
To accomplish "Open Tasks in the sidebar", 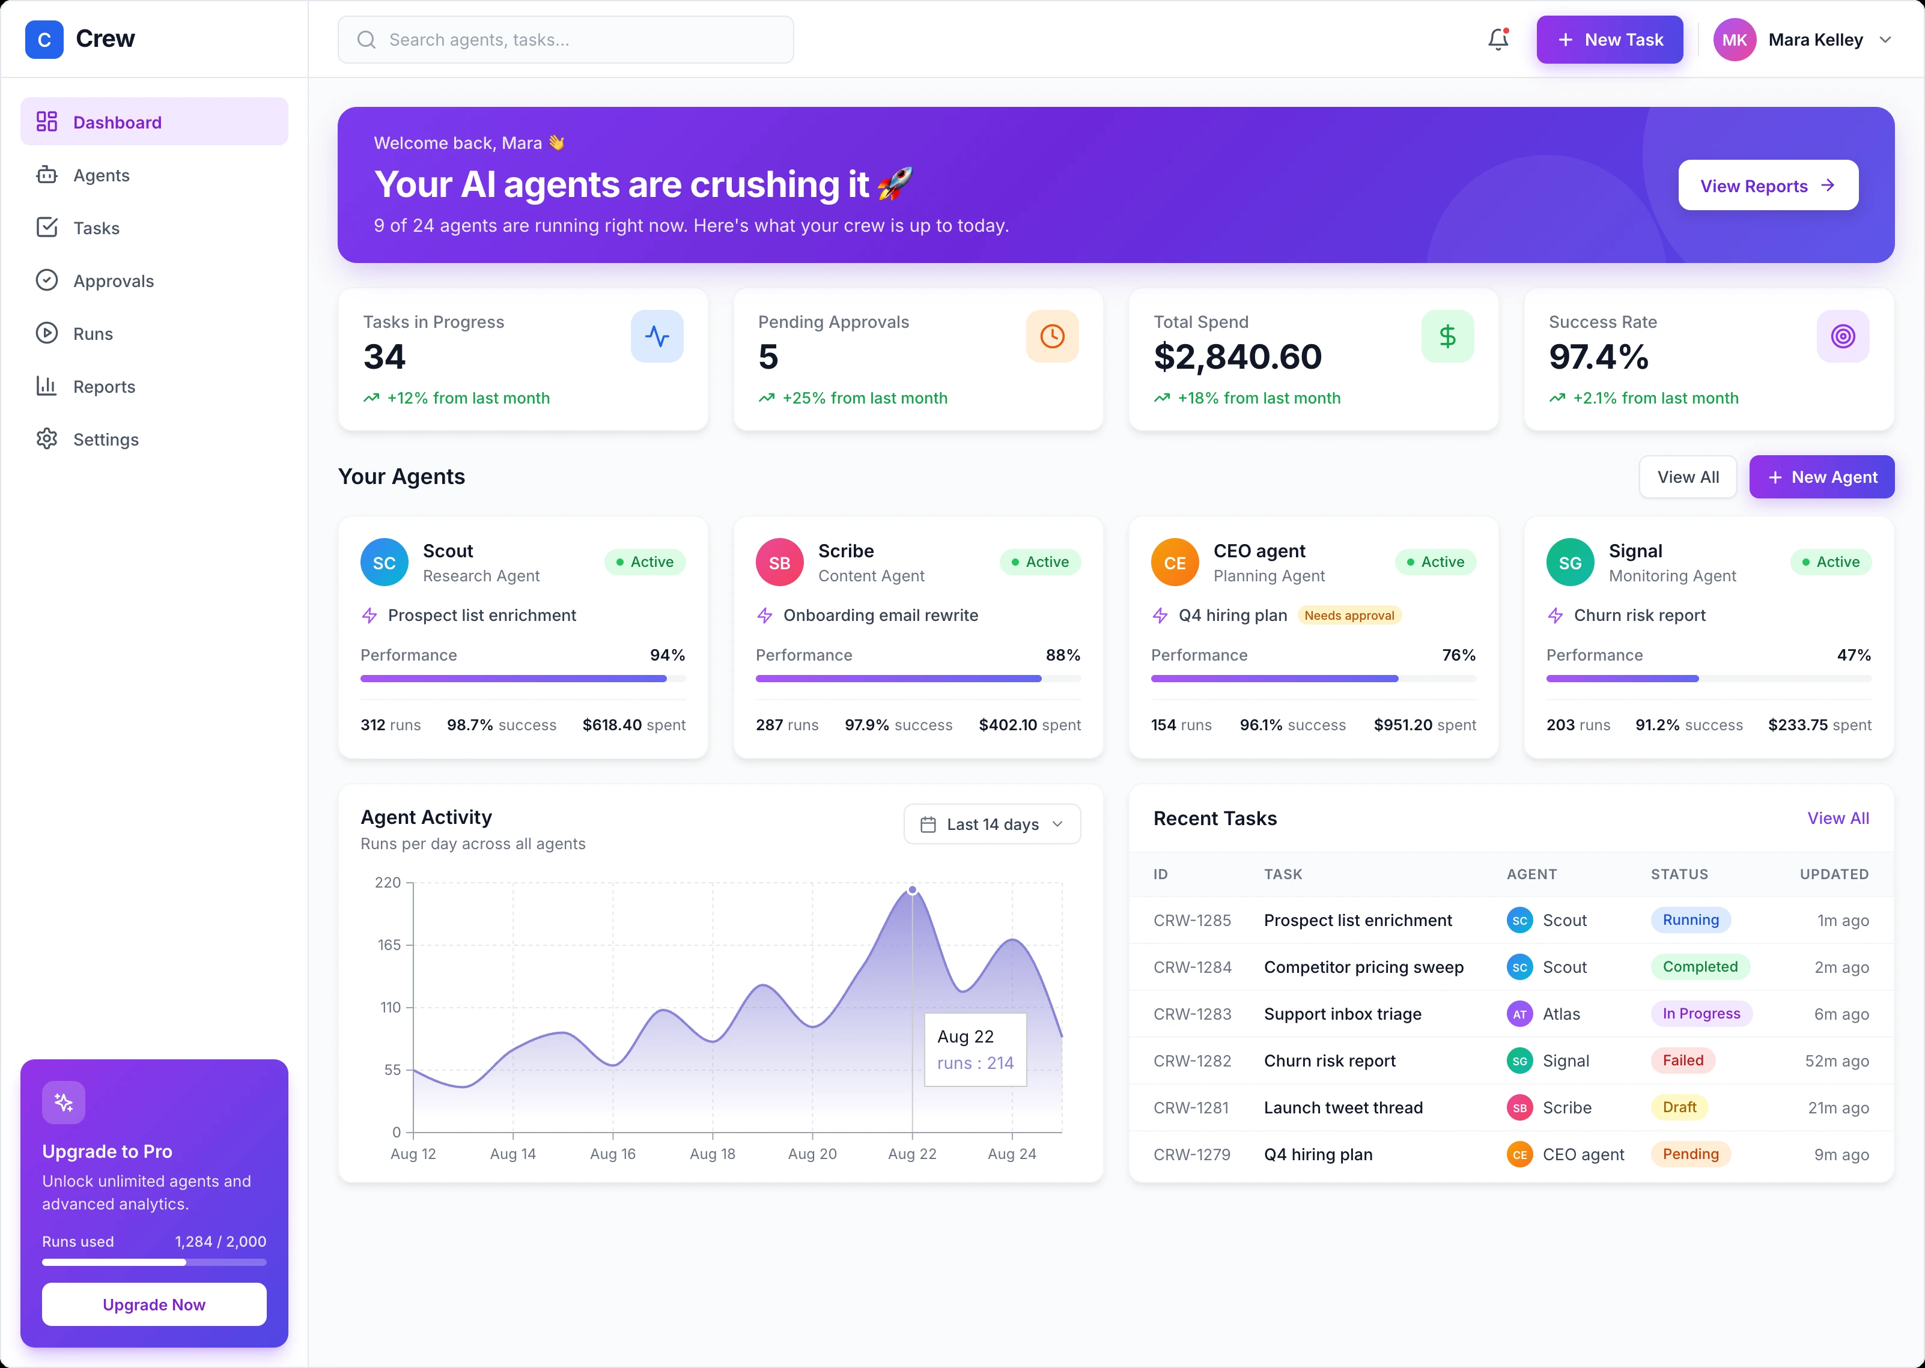I will point(154,228).
